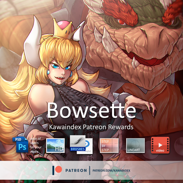The height and width of the screenshot is (183, 183).
Task: Click the PATREON wordmark
Action: [x=76, y=170]
